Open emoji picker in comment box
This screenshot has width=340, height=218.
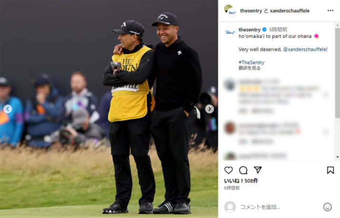pos(328,207)
